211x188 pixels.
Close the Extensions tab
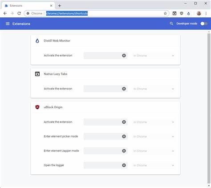[x=51, y=6]
